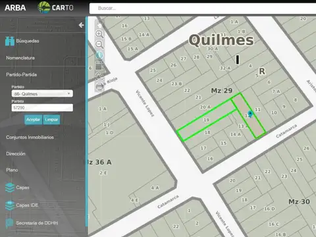
Task: Open Secretaría de DDHH menu item
Action: pos(37,223)
